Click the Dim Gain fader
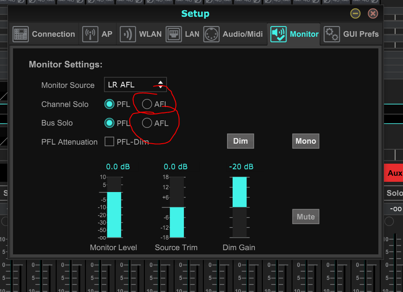The height and width of the screenshot is (292, 403). pyautogui.click(x=240, y=207)
